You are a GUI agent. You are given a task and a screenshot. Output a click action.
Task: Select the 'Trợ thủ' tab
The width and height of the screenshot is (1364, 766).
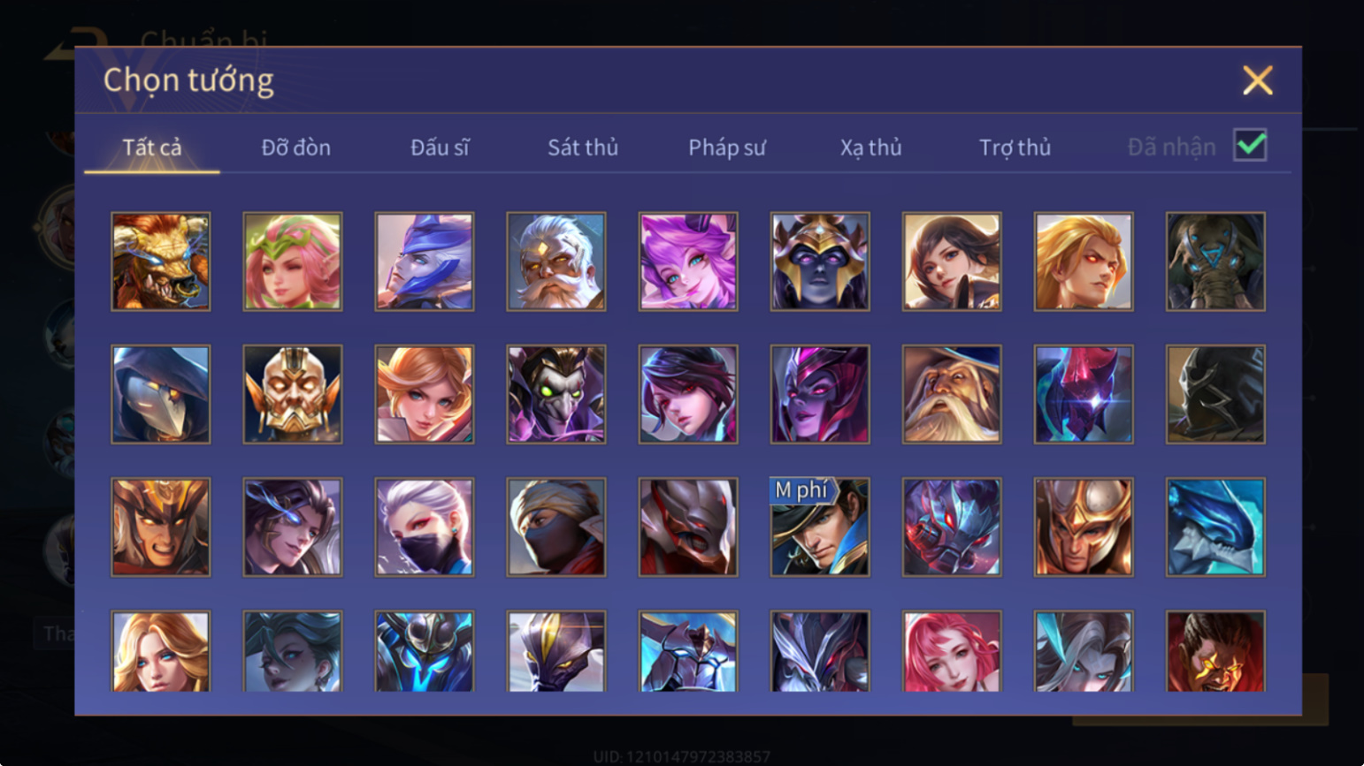click(x=1015, y=148)
